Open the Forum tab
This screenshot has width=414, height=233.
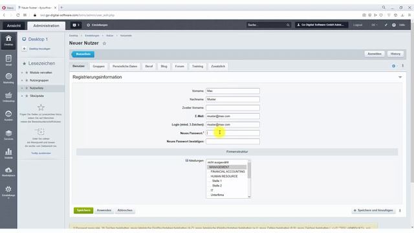click(x=180, y=66)
